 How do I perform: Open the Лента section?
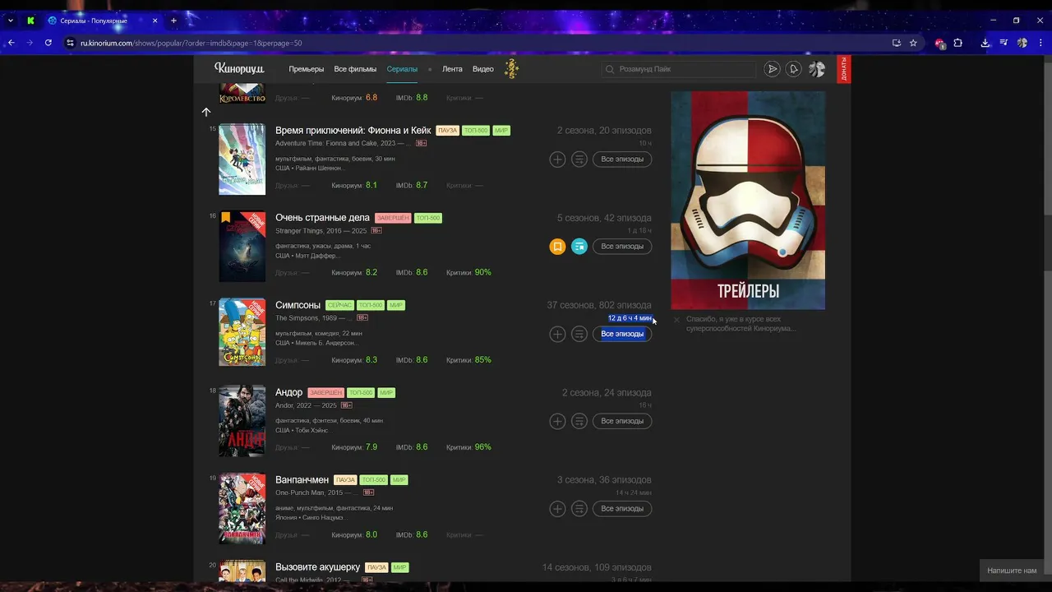pyautogui.click(x=452, y=69)
